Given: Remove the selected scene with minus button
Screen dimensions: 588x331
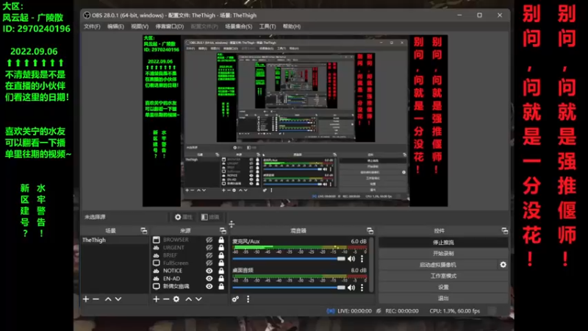Looking at the screenshot, I should pyautogui.click(x=96, y=299).
